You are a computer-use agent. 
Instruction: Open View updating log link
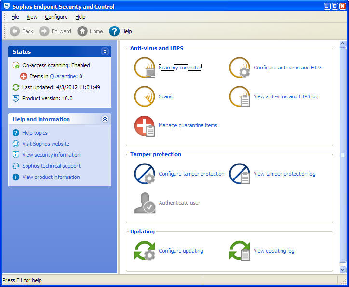point(274,251)
